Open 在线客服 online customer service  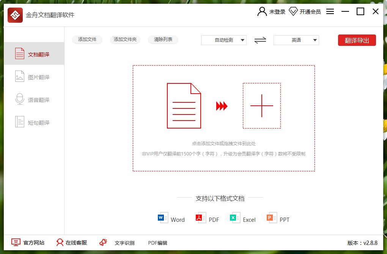(x=71, y=243)
